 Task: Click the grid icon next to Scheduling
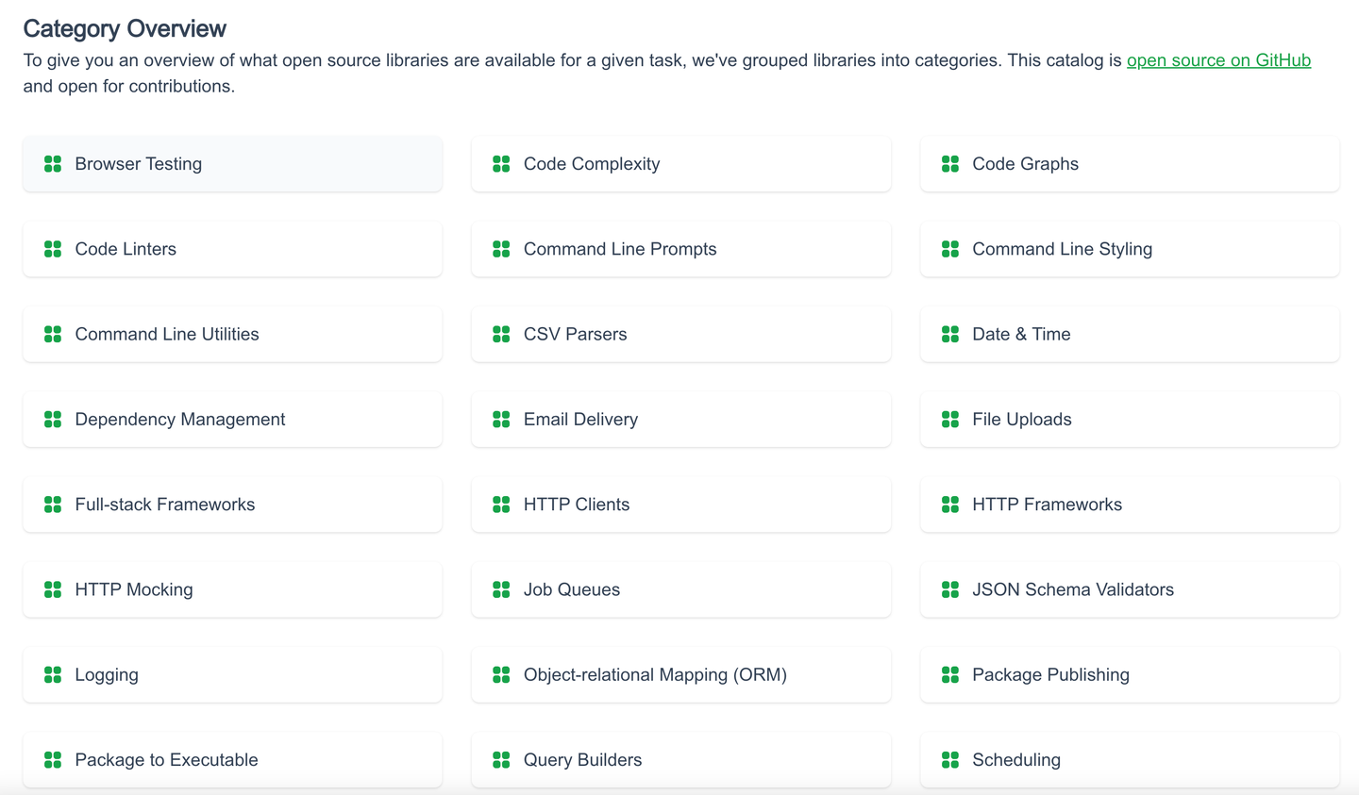pyautogui.click(x=950, y=759)
